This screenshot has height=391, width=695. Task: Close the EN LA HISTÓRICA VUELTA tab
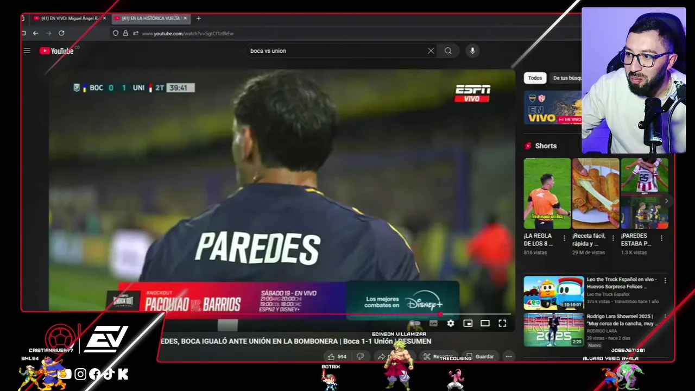coord(185,18)
